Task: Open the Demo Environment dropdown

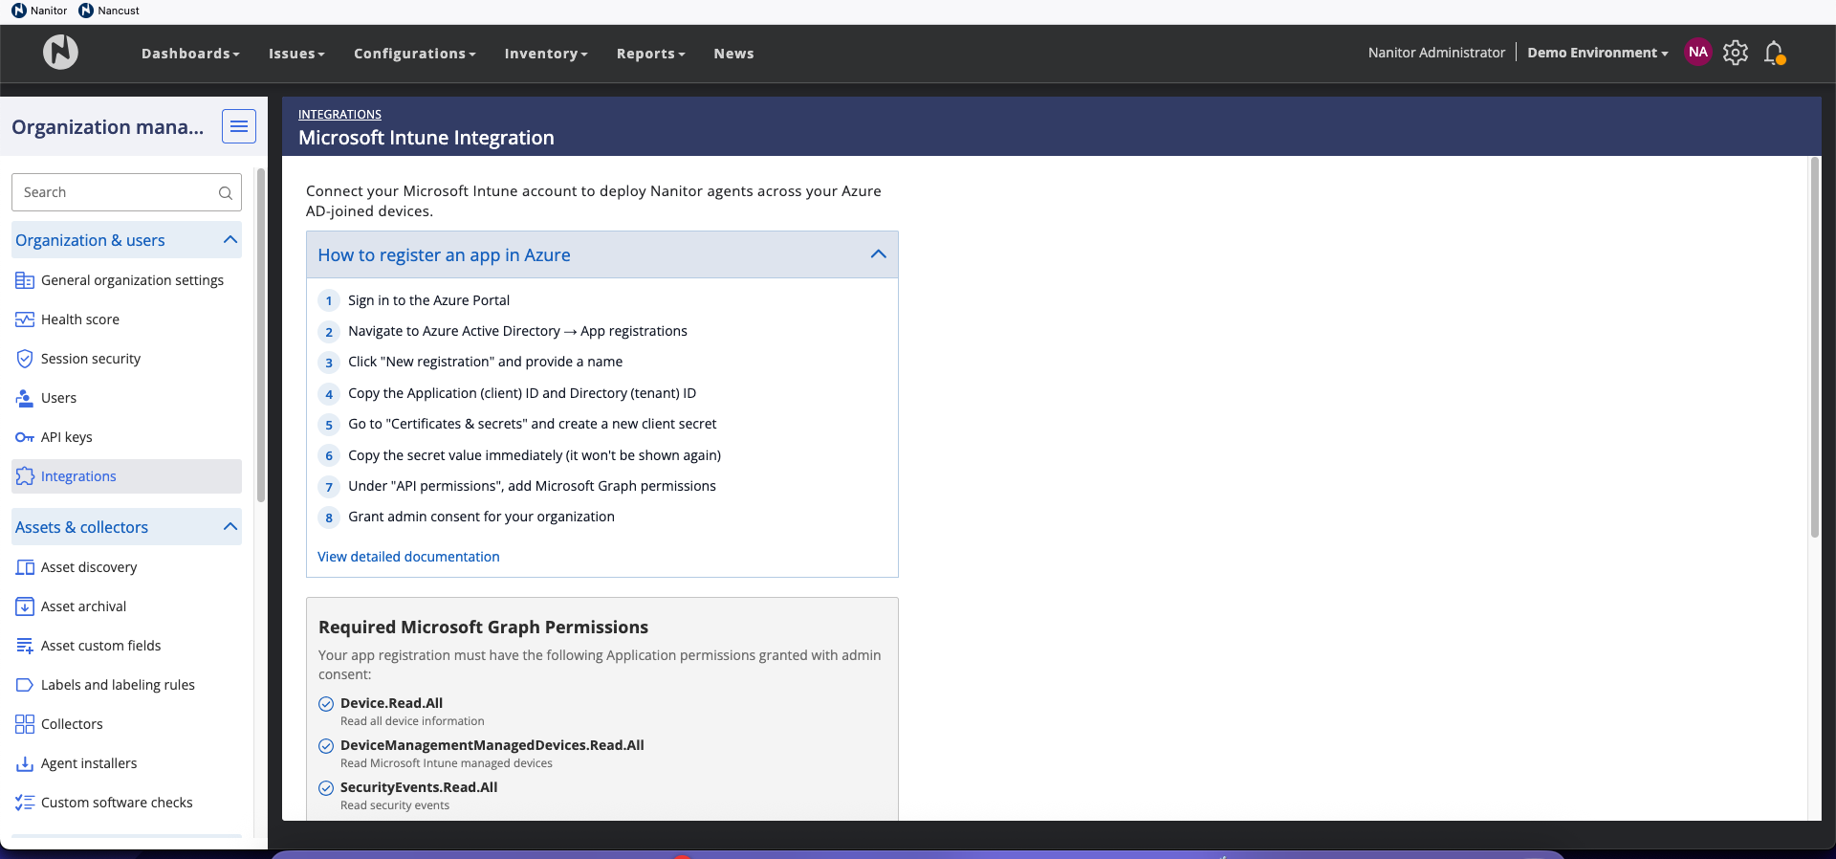Action: point(1597,53)
